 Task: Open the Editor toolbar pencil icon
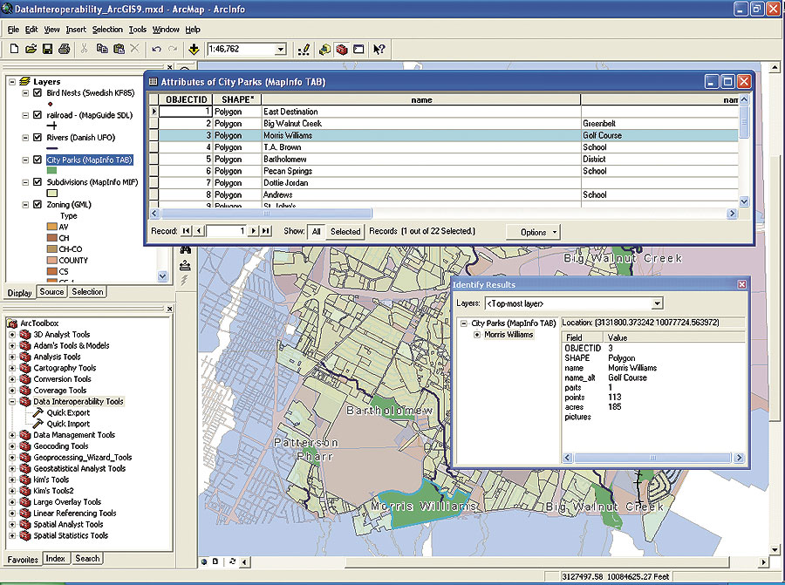pos(304,49)
